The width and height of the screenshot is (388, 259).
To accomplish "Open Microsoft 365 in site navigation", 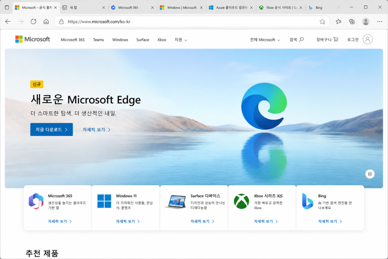I will 73,40.
